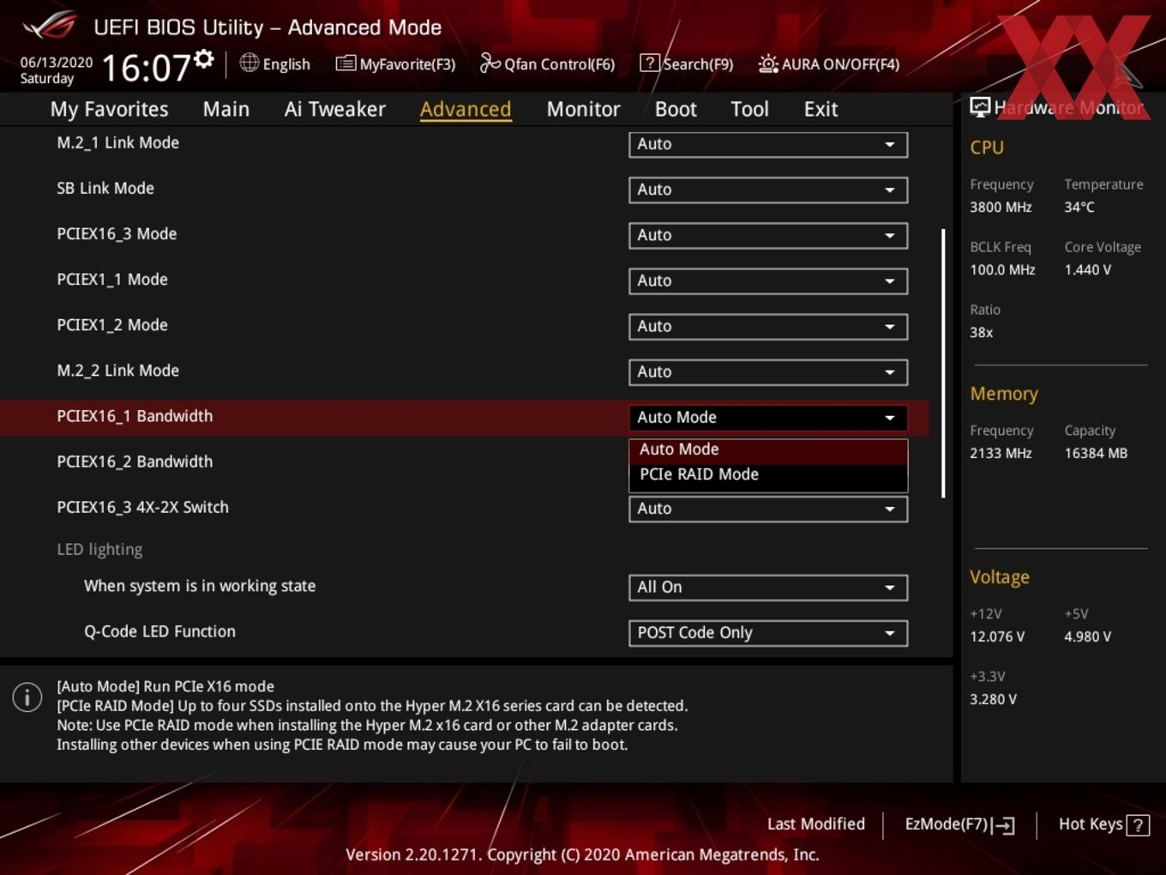Expand PCIEX1_1 Mode dropdown
The height and width of the screenshot is (875, 1166).
[768, 281]
